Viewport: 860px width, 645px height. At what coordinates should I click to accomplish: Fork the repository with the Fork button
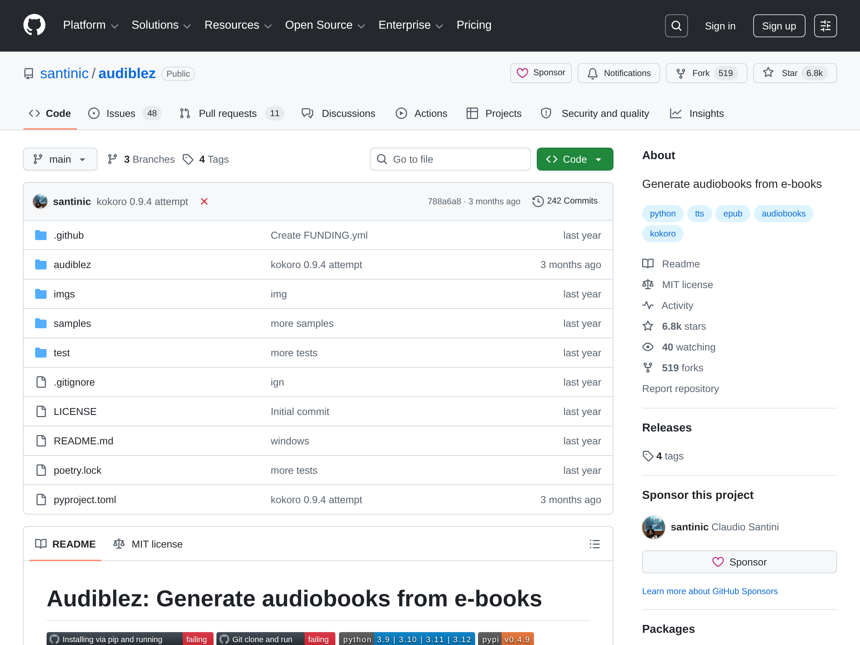pyautogui.click(x=706, y=73)
